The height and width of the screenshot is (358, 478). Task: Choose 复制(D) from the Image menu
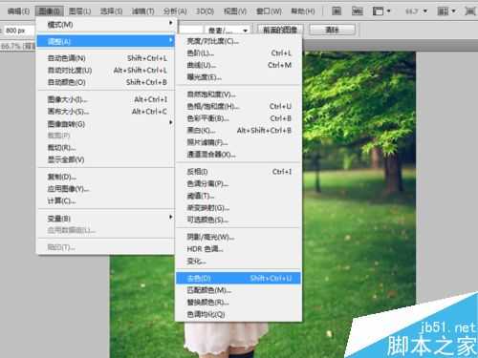[105, 177]
